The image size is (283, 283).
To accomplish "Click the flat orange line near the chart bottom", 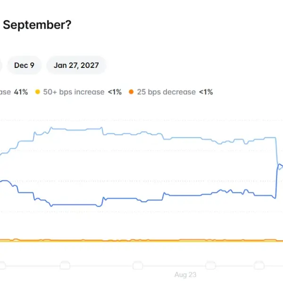I will (141, 241).
